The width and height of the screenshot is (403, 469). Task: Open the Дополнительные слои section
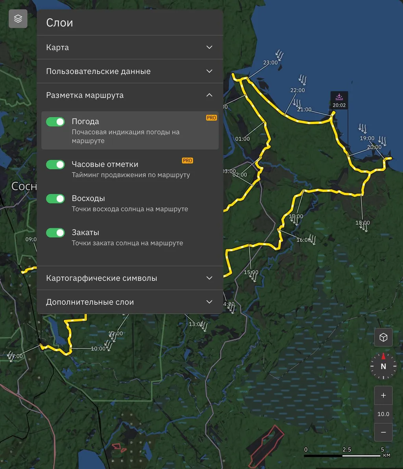point(209,302)
